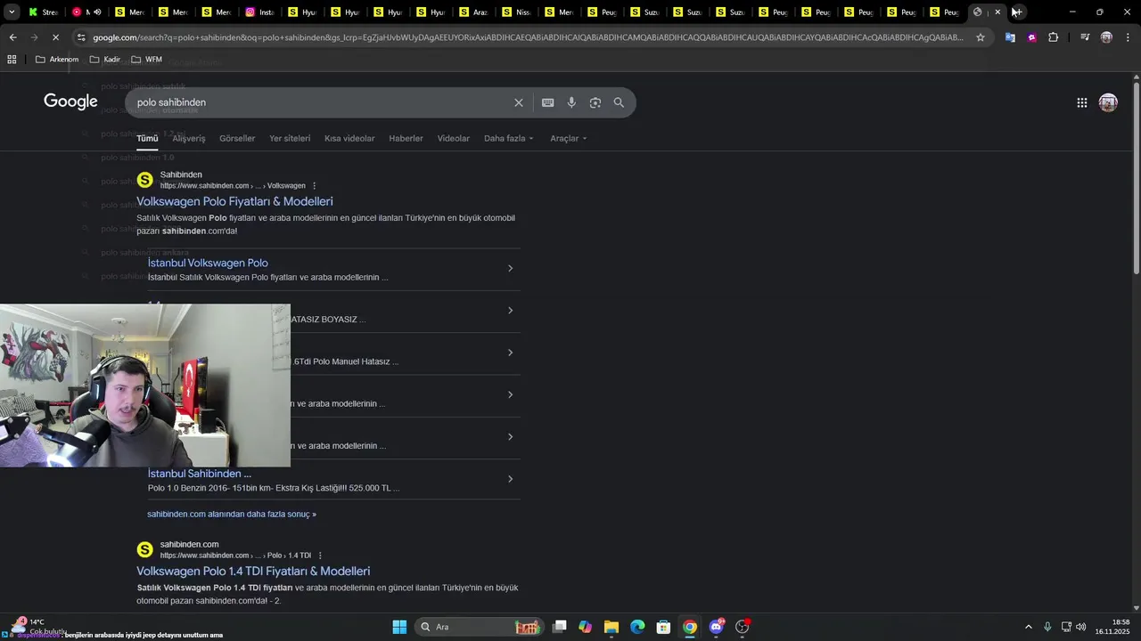This screenshot has height=641, width=1141.
Task: Open Discord from the taskbar
Action: click(x=716, y=627)
